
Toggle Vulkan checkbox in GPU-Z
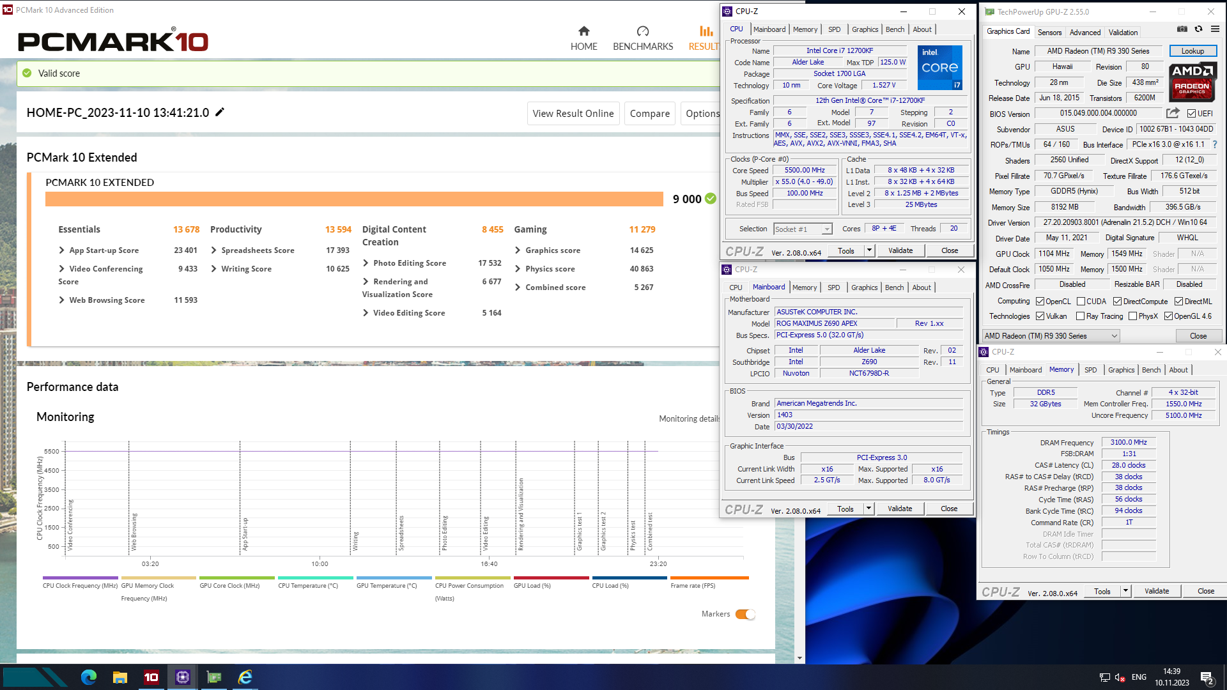click(1040, 316)
